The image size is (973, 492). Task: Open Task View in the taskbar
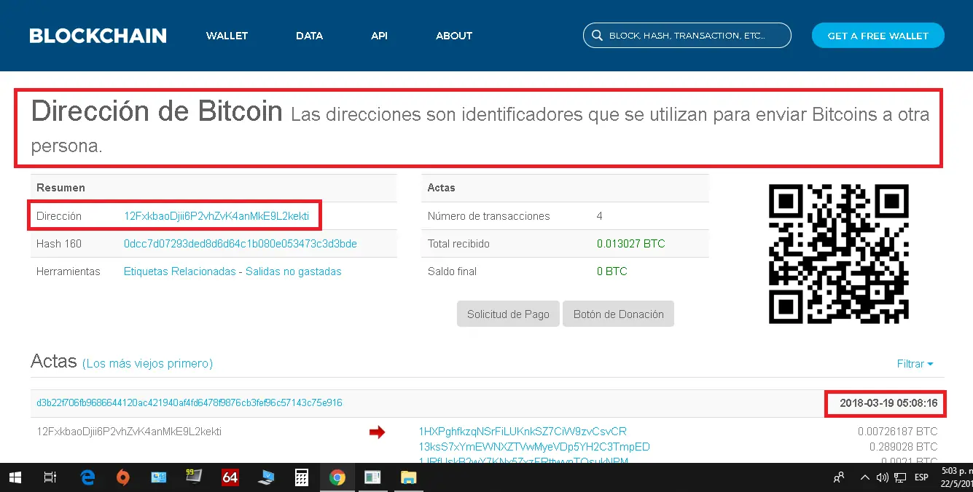click(50, 477)
